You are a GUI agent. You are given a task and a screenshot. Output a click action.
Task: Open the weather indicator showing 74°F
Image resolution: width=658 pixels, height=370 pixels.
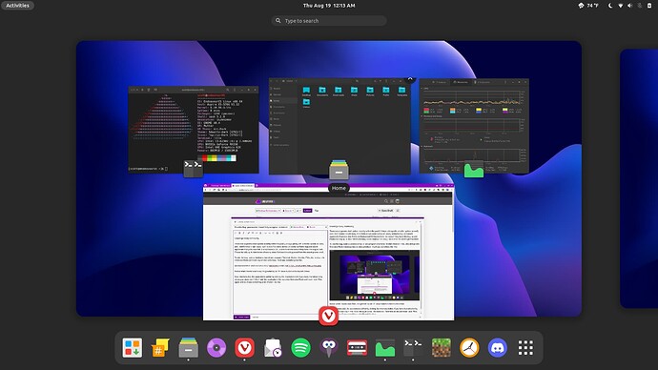pyautogui.click(x=588, y=6)
